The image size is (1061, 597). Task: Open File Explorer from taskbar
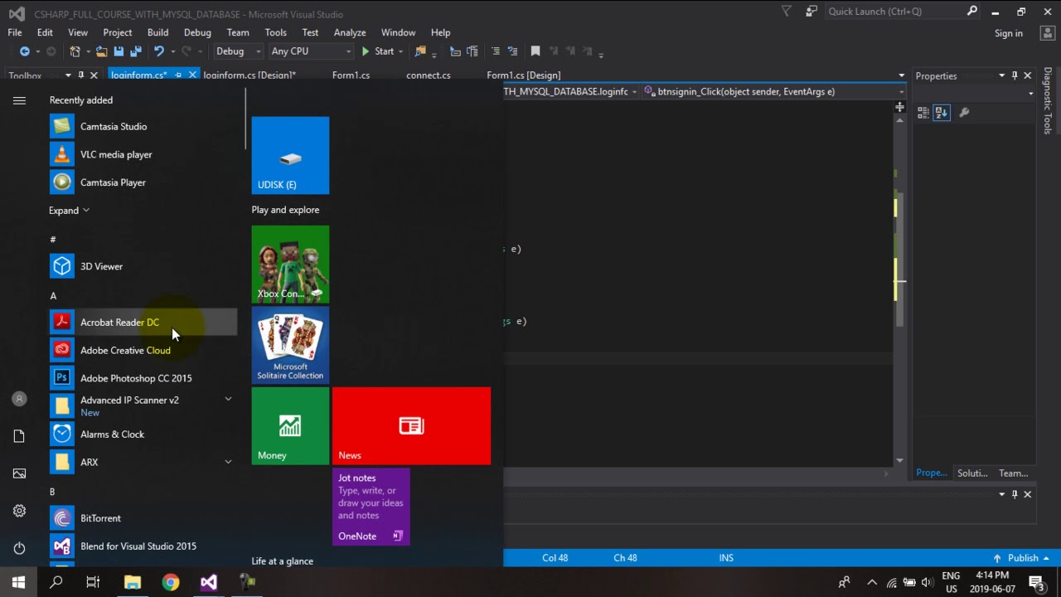(x=133, y=582)
